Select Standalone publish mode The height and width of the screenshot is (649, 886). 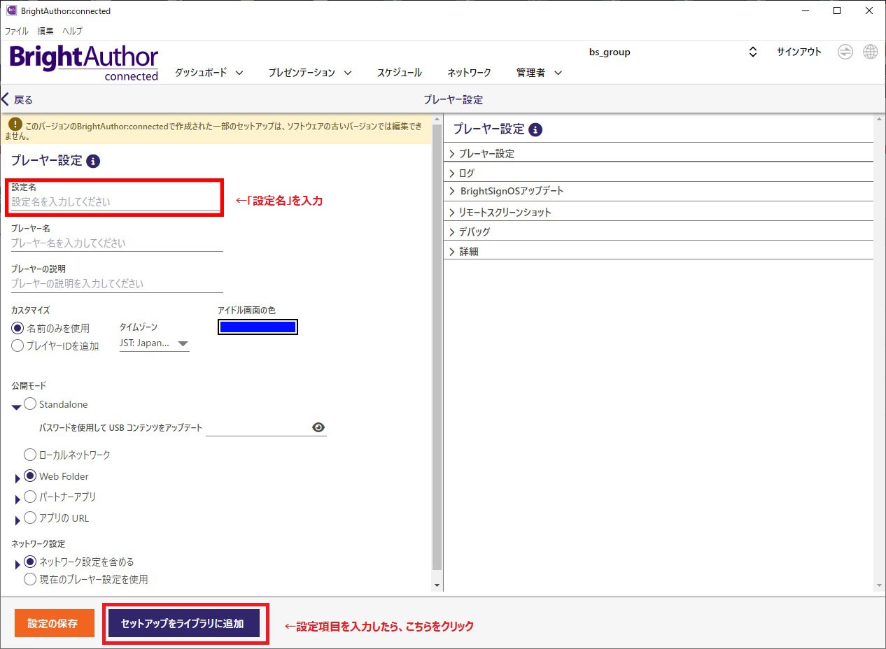[30, 404]
